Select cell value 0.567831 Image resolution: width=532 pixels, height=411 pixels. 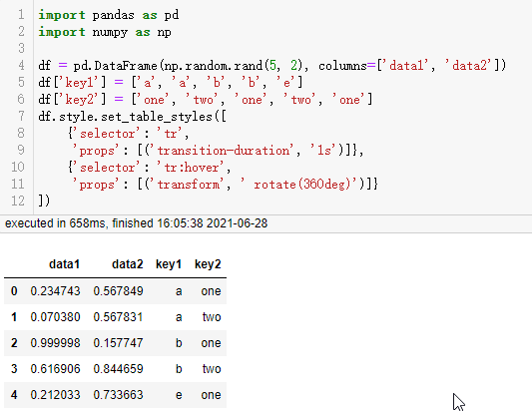(x=118, y=317)
